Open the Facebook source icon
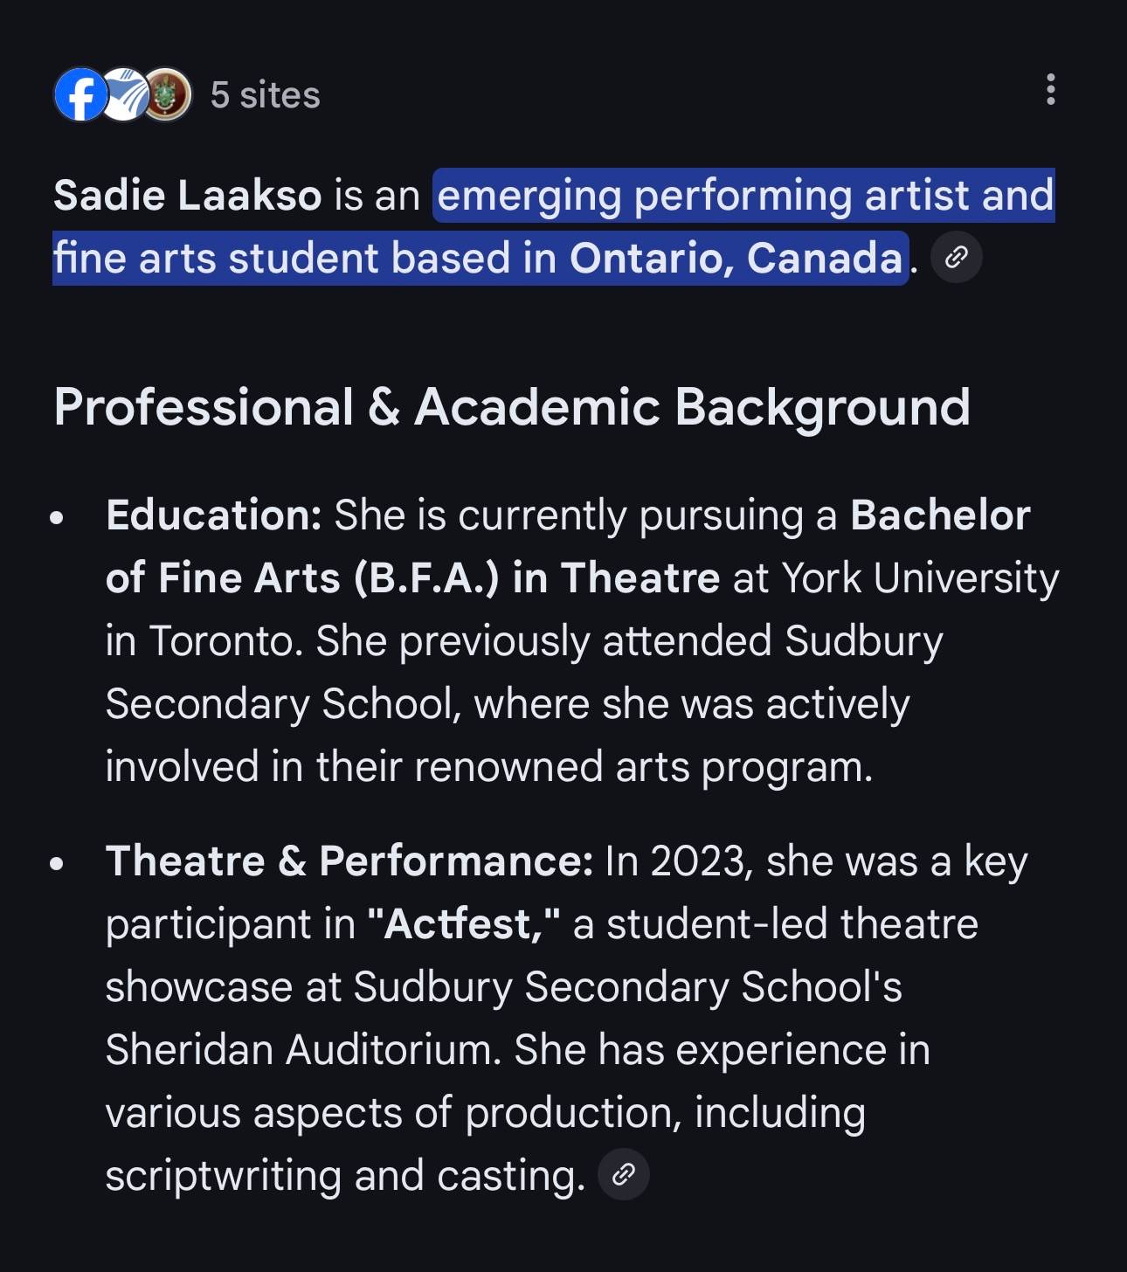Screen dimensions: 1127x1272 [80, 94]
